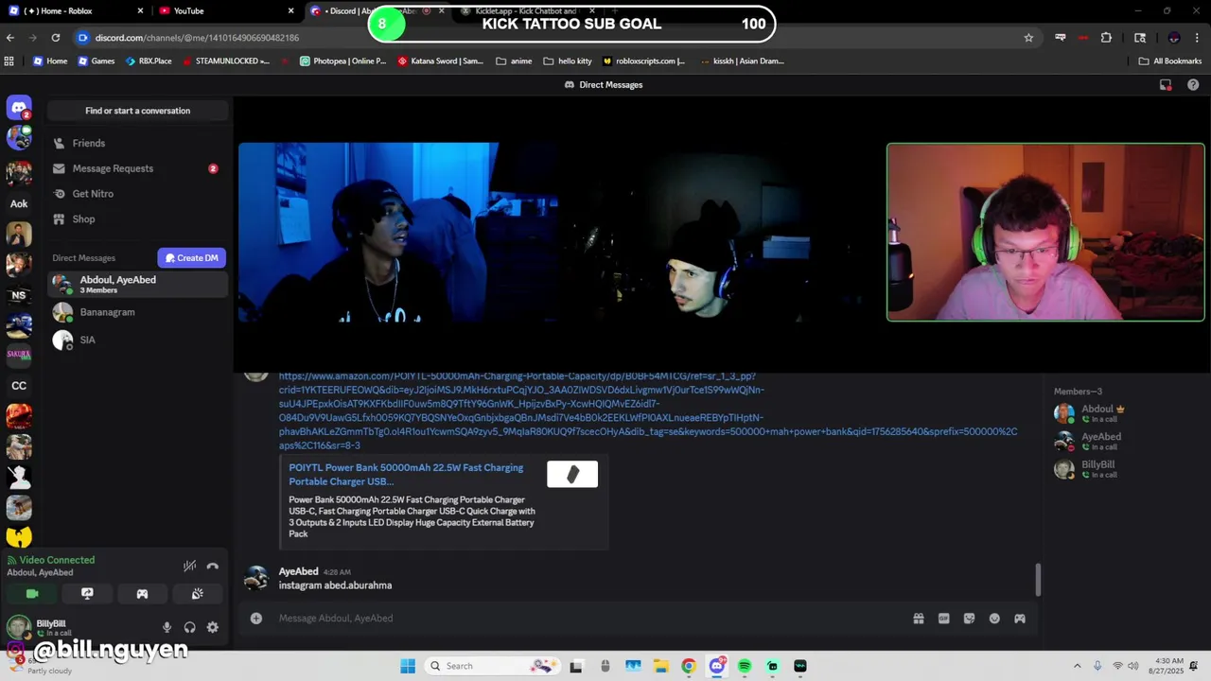Open Chrome apps grid icon
The height and width of the screenshot is (681, 1211).
pyautogui.click(x=9, y=61)
